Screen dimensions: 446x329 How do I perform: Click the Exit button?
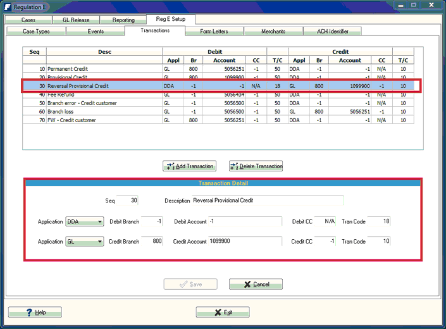[x=223, y=313]
